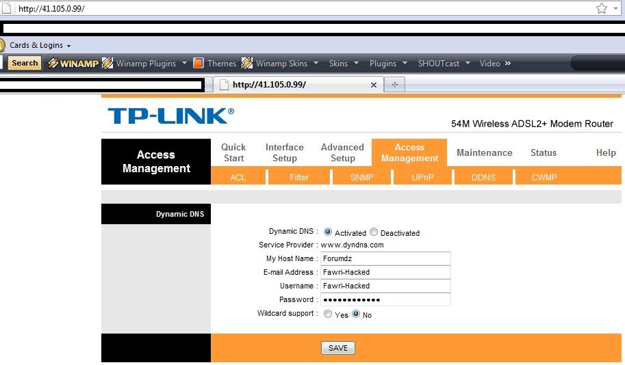The image size is (625, 365).
Task: Open a new browser tab
Action: tap(394, 84)
